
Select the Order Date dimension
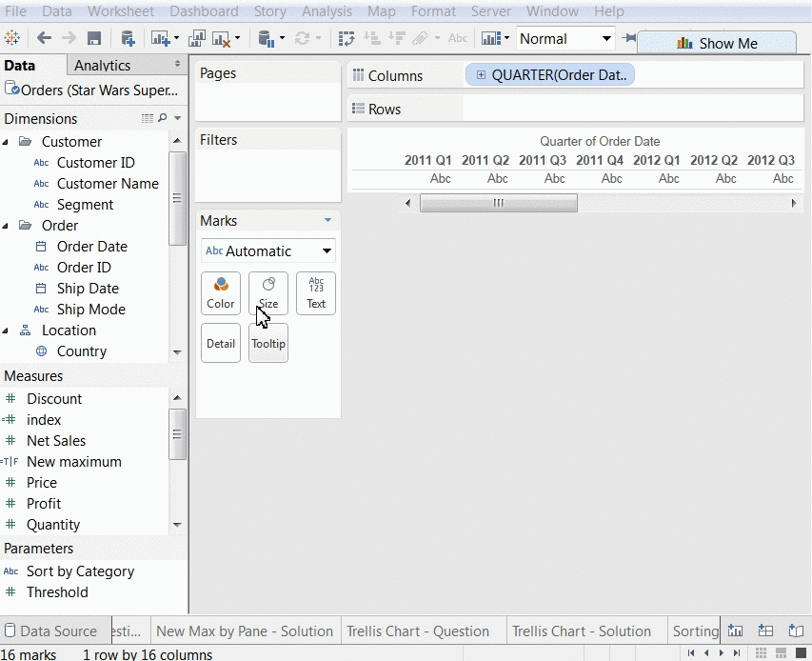point(92,247)
